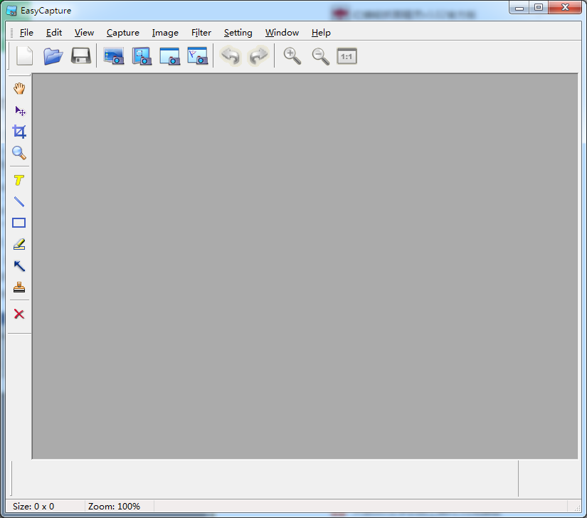Select the Crop tool

tap(19, 132)
